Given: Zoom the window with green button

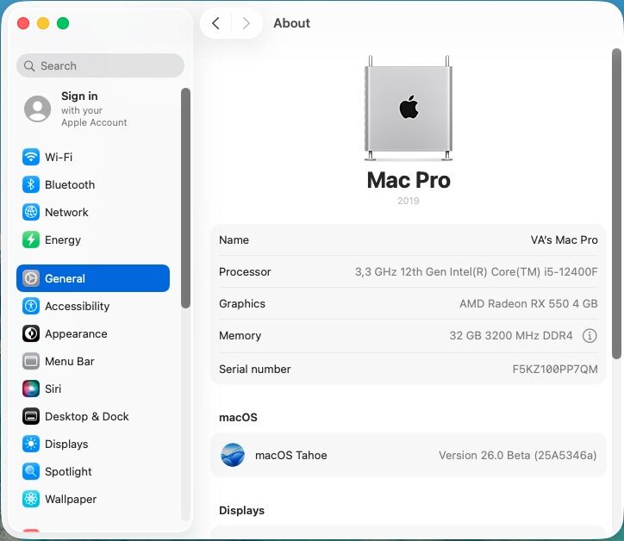Looking at the screenshot, I should tap(63, 23).
